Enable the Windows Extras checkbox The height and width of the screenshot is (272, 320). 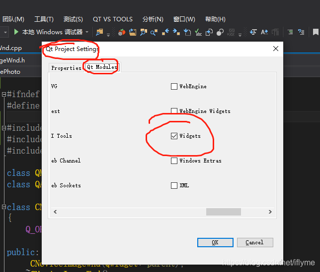click(174, 161)
